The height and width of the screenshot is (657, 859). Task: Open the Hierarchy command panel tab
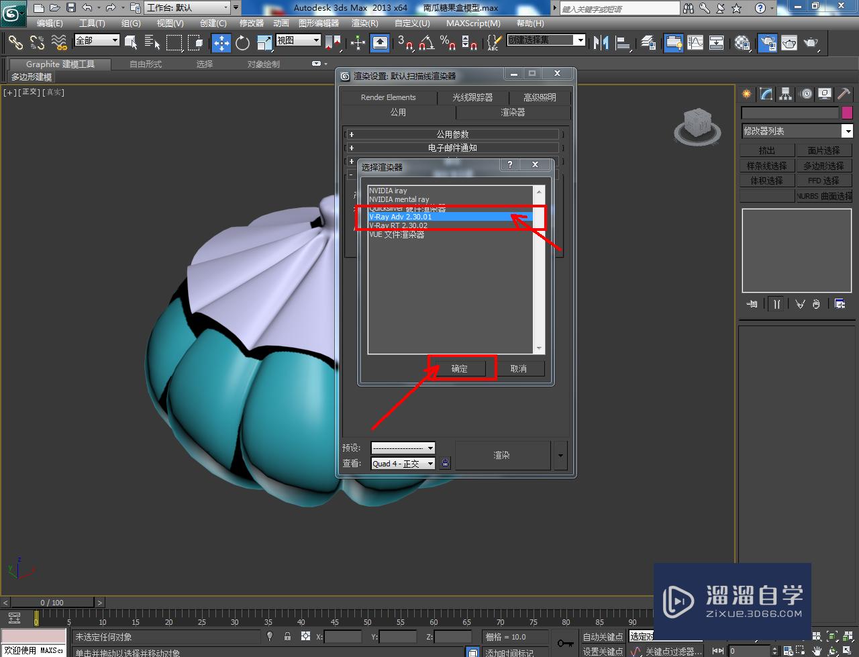[786, 94]
